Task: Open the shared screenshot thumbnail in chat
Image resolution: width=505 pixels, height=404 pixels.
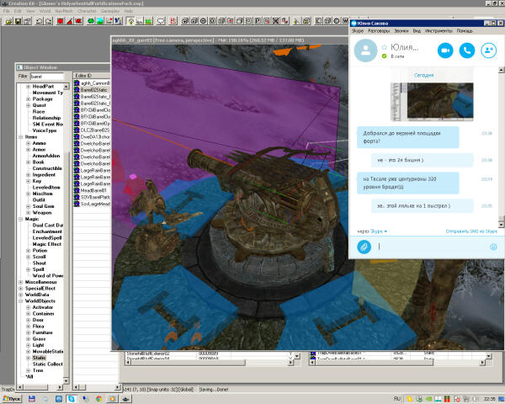Action: tap(432, 102)
